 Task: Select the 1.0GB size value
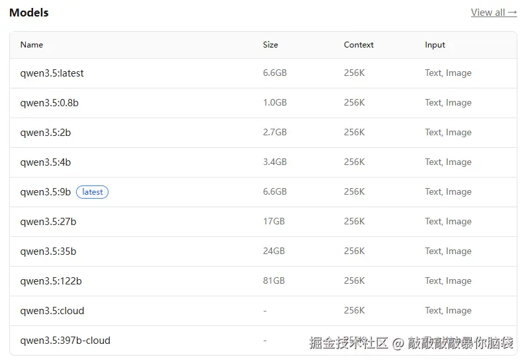coord(275,102)
